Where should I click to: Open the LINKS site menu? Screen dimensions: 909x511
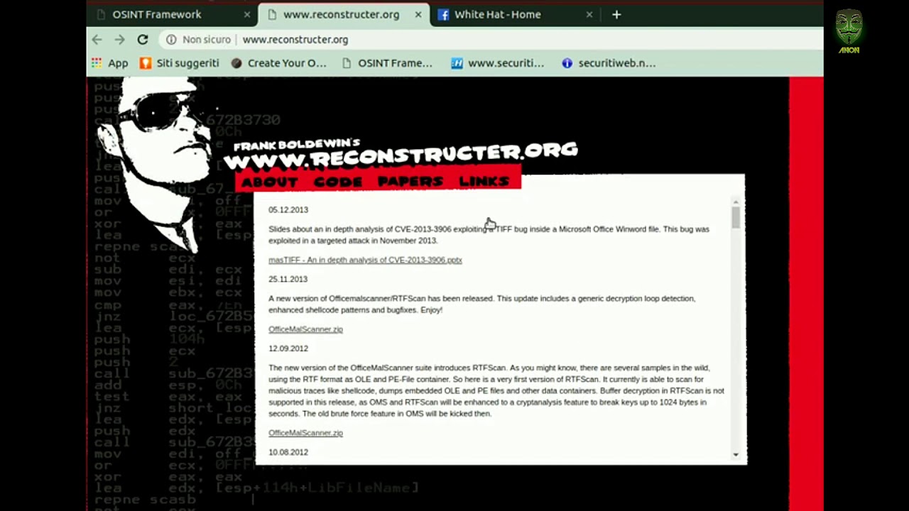pyautogui.click(x=484, y=182)
